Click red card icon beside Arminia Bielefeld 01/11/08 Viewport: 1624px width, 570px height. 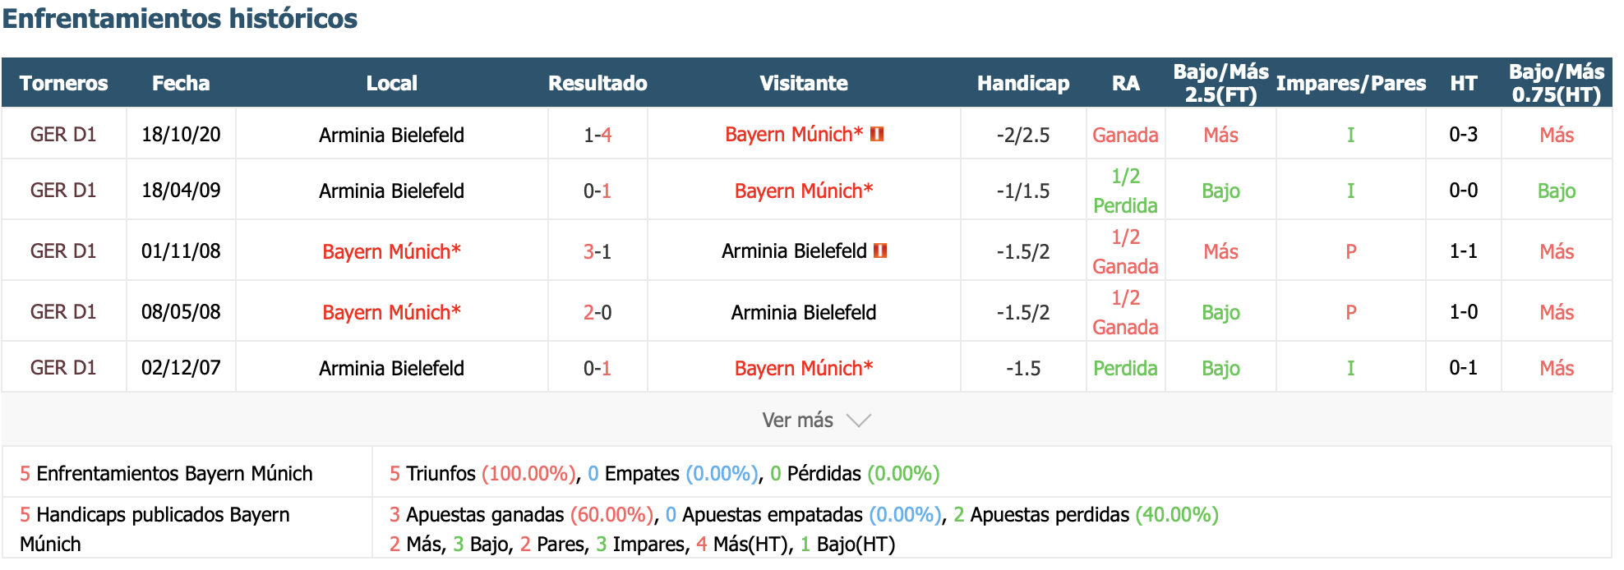880,251
